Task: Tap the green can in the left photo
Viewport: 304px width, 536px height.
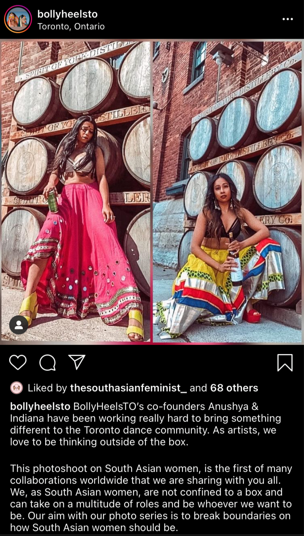Action: click(53, 202)
